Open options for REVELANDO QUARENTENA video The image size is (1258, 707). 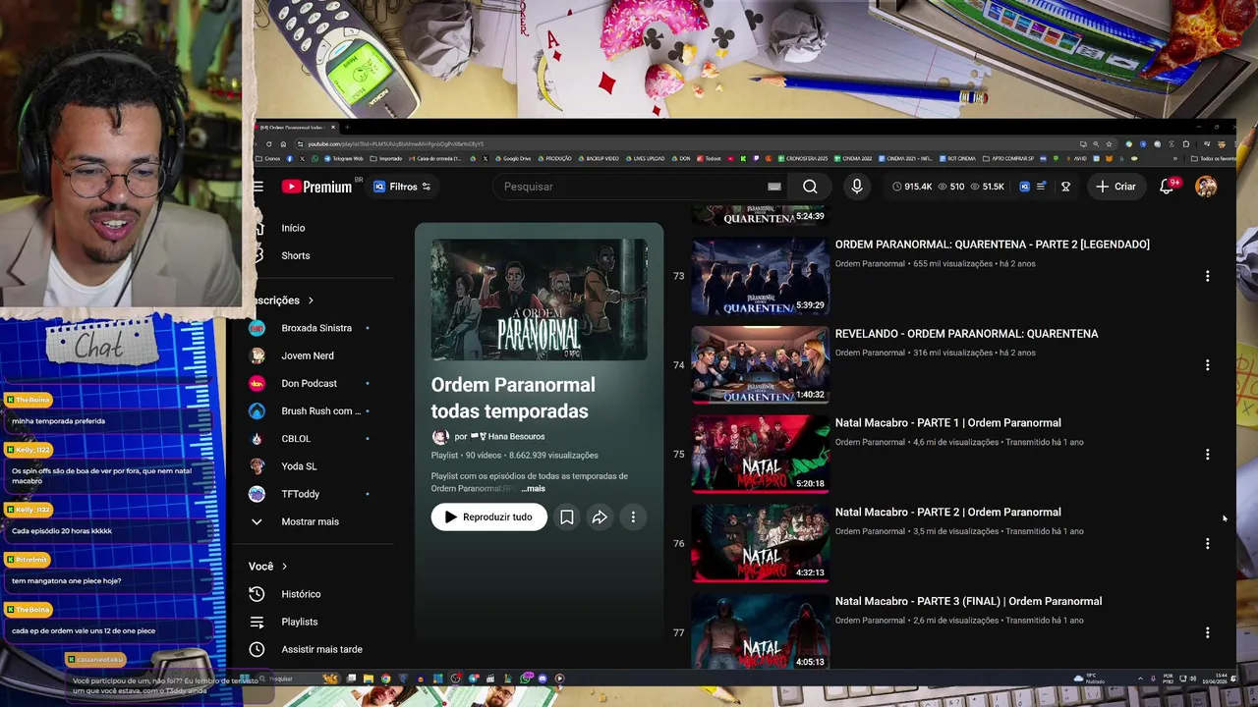[x=1208, y=365]
